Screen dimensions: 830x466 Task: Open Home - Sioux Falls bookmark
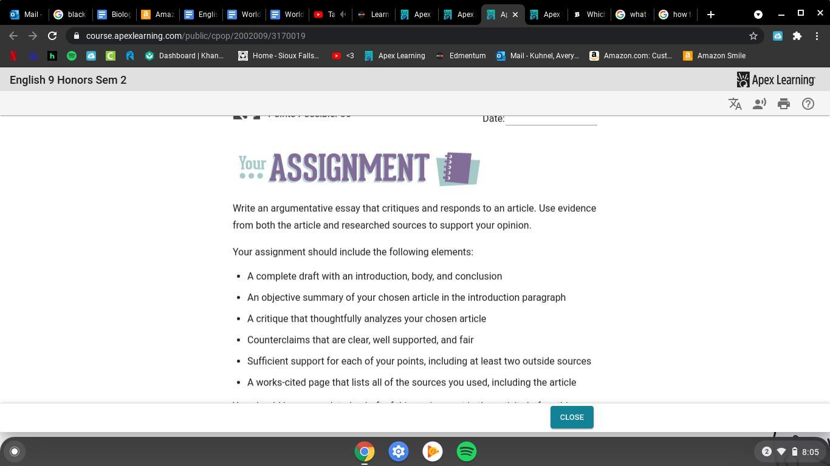click(279, 56)
